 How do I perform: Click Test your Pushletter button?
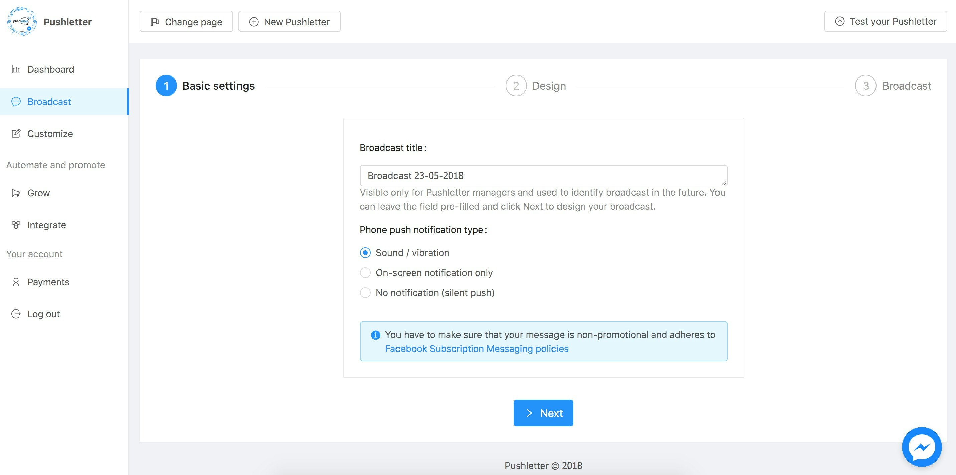886,21
